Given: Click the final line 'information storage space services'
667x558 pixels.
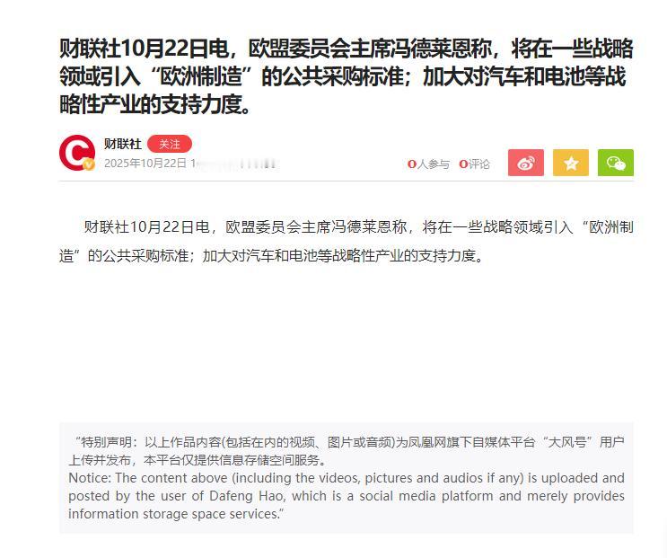Looking at the screenshot, I should point(176,514).
